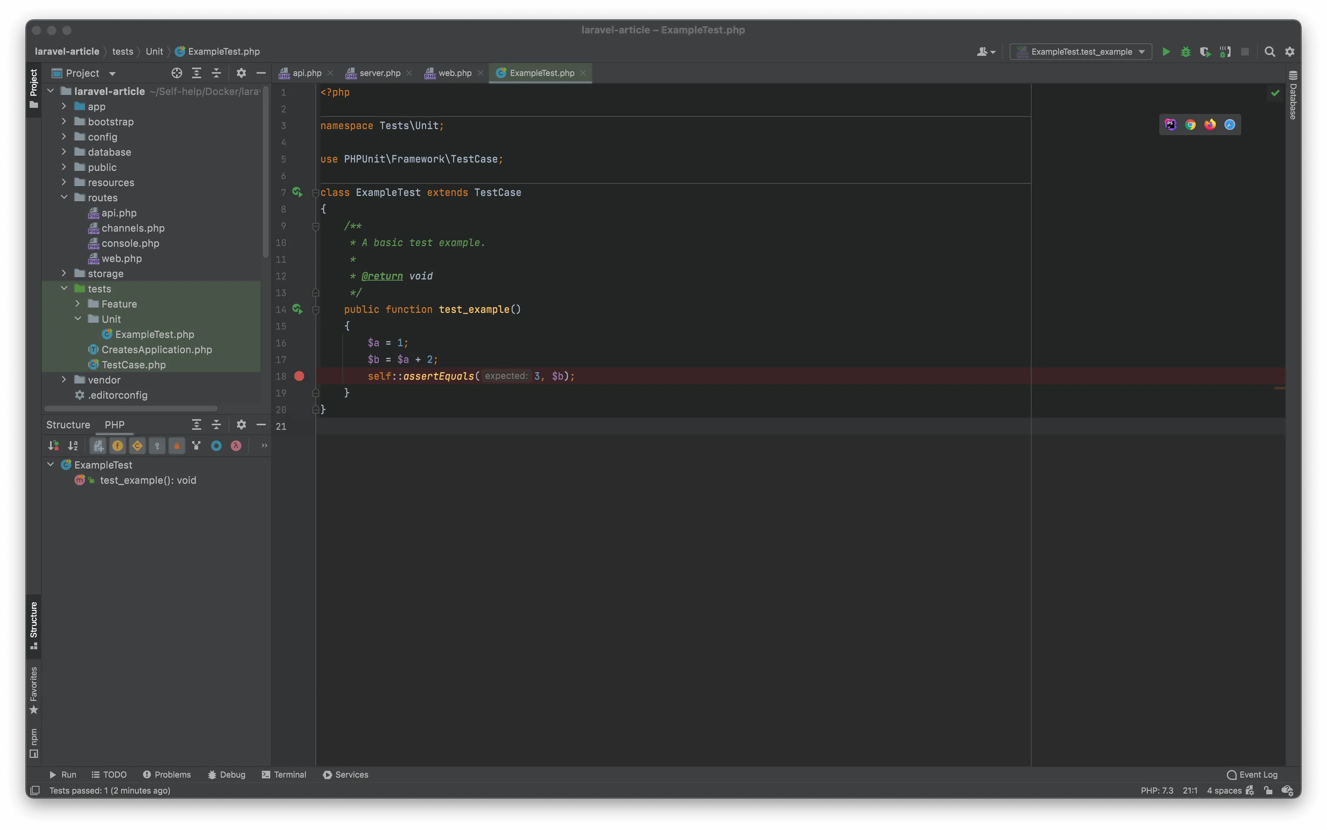Open Search Everywhere magnifier icon
Screen dimensions: 1327x830
[1269, 52]
